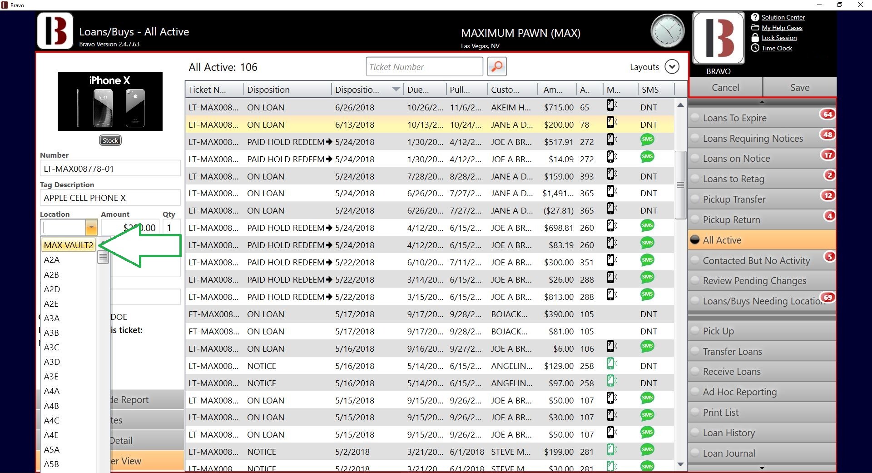The height and width of the screenshot is (473, 872).
Task: Select the Loans to Retag filter
Action: 762,179
